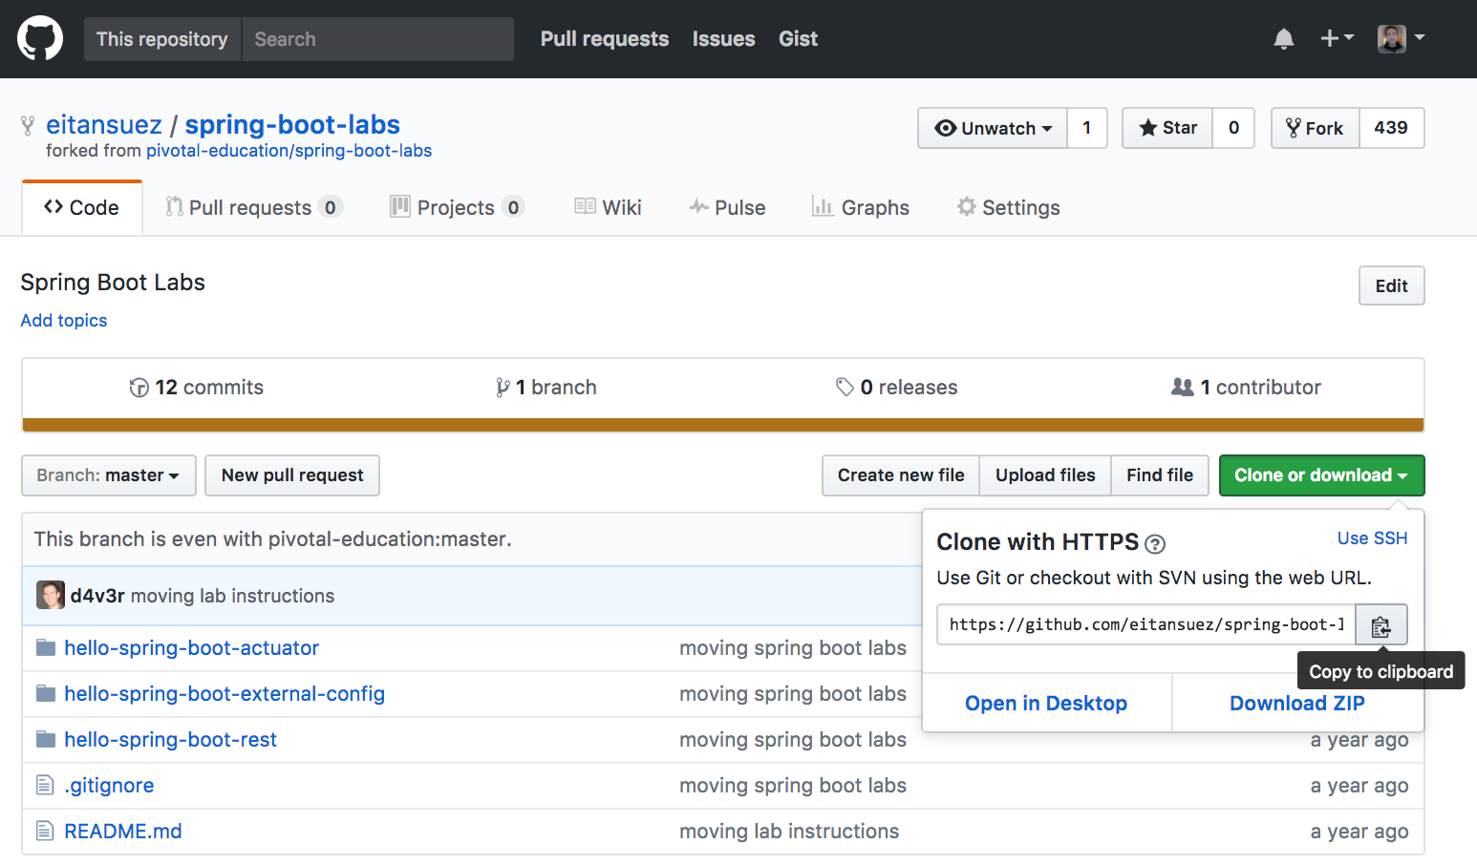
Task: Click Issues in top navigation
Action: coord(724,39)
